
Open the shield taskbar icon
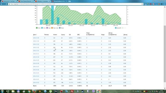pos(88,91)
